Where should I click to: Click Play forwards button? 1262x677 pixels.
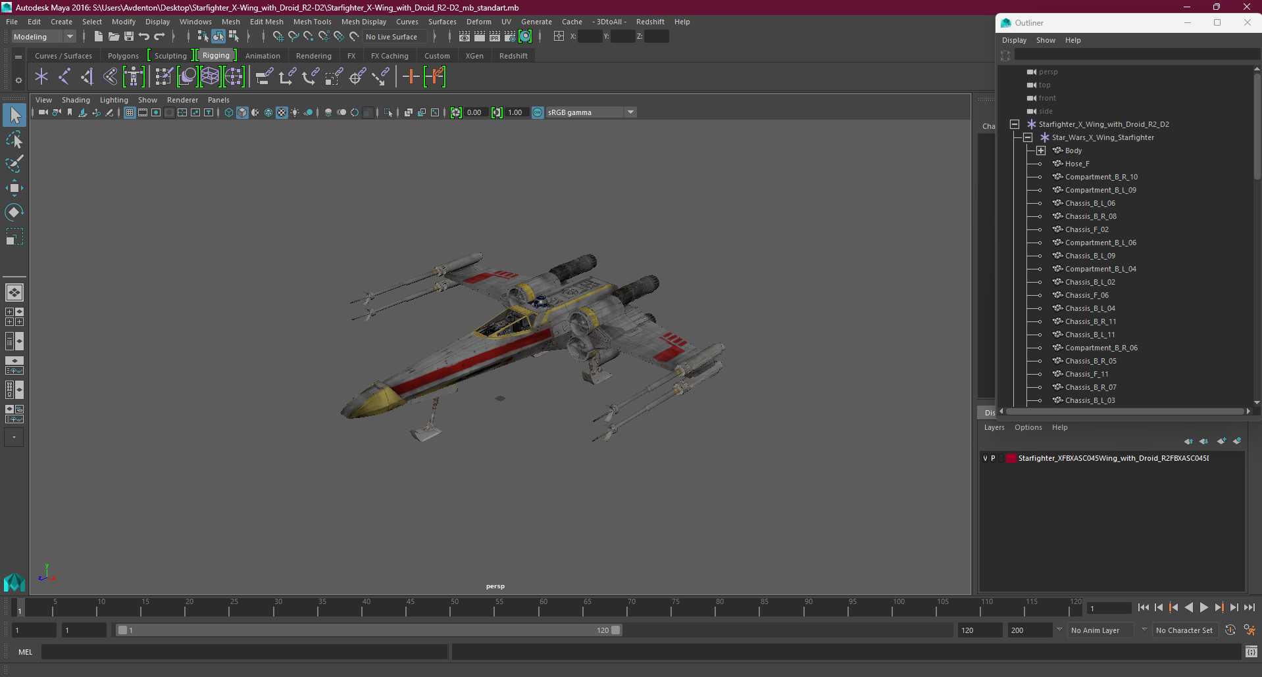(1204, 608)
